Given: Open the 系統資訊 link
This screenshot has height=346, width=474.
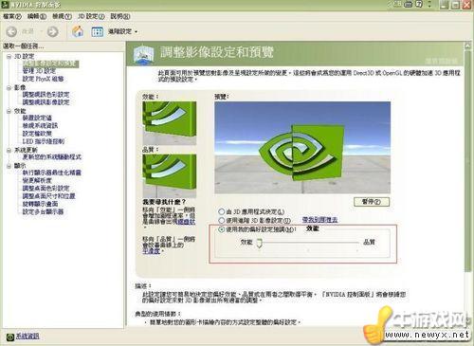Looking at the screenshot, I should [27, 337].
